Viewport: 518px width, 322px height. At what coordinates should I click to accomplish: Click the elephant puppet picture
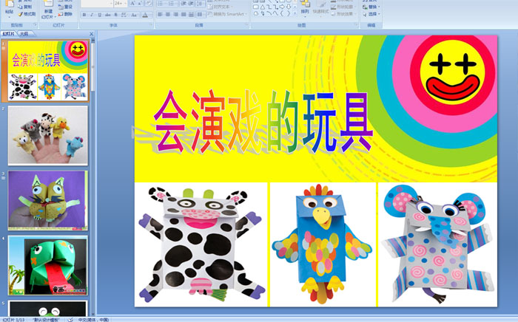[x=438, y=244]
